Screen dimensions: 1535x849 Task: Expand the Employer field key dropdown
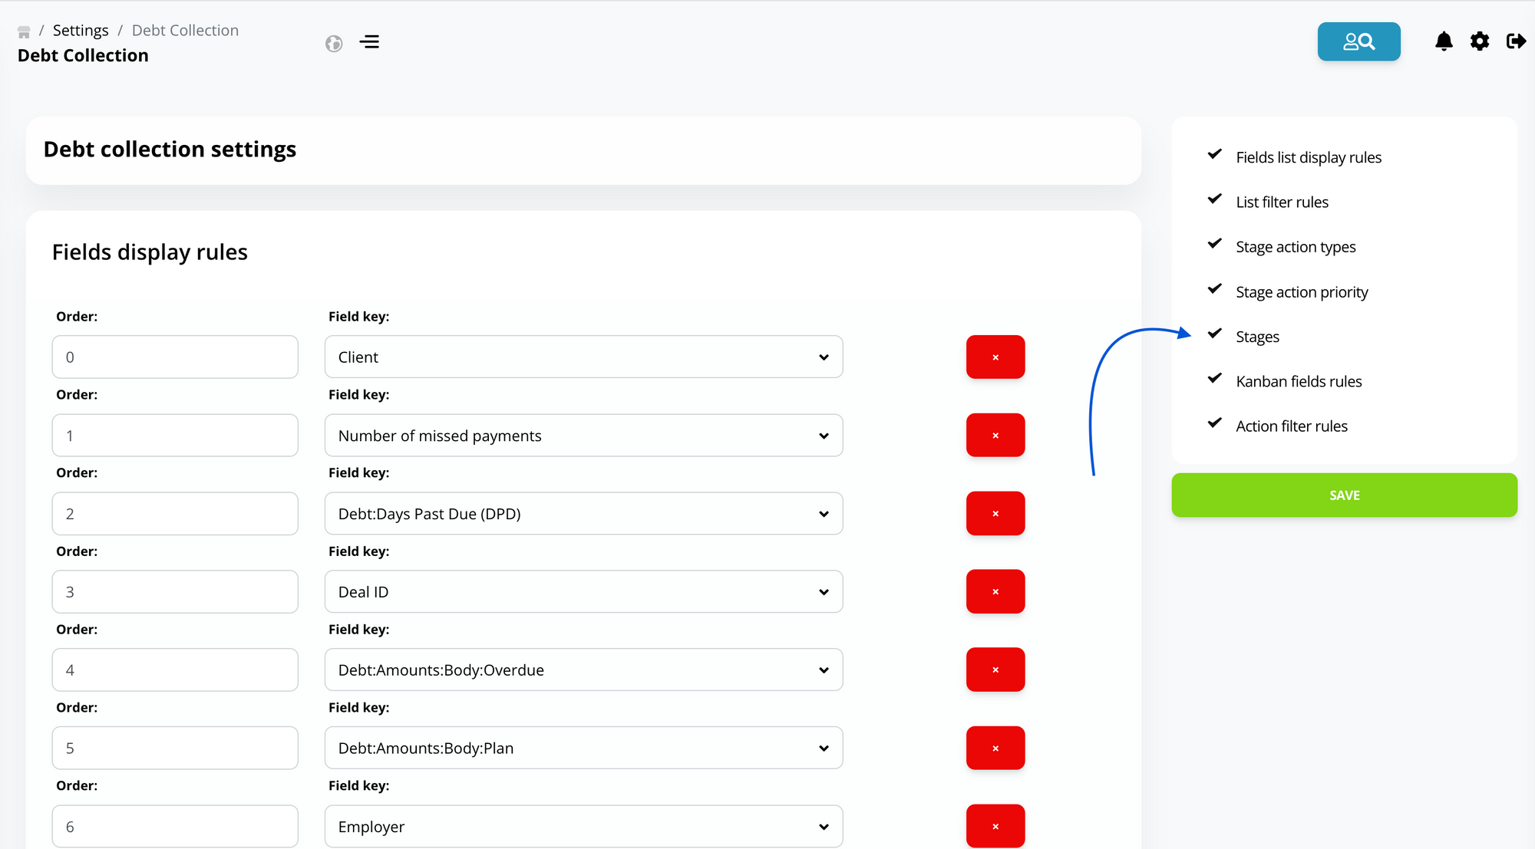pos(583,827)
